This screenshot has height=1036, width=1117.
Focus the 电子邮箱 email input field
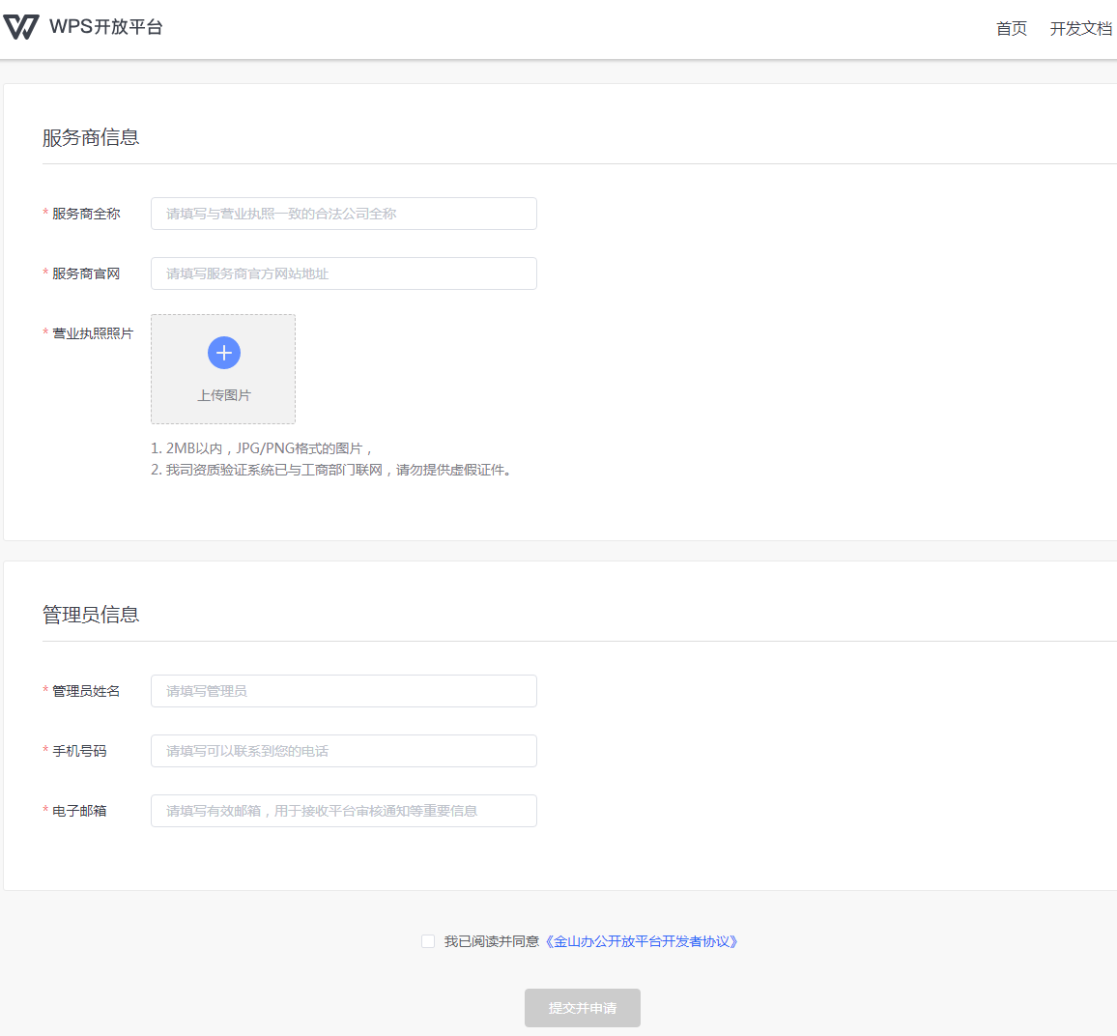pyautogui.click(x=343, y=811)
